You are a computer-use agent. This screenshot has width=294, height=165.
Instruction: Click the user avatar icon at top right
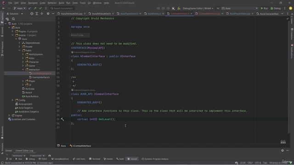tap(290, 8)
